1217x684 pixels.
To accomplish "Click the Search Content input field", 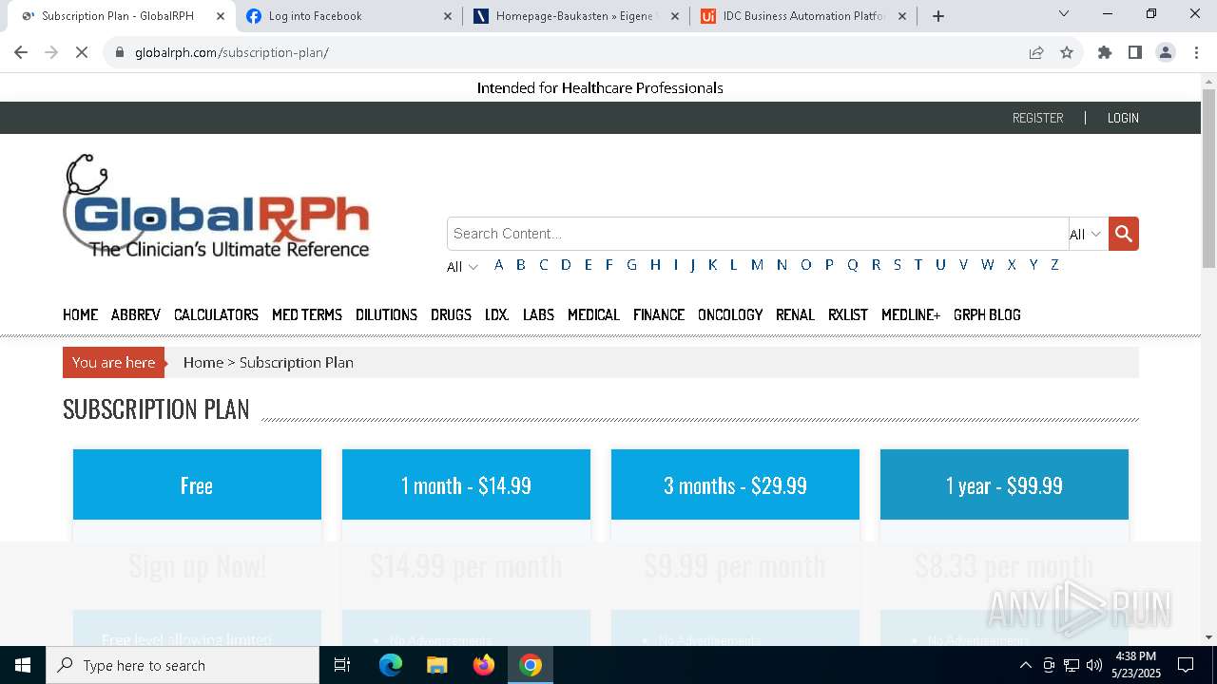I will point(758,234).
